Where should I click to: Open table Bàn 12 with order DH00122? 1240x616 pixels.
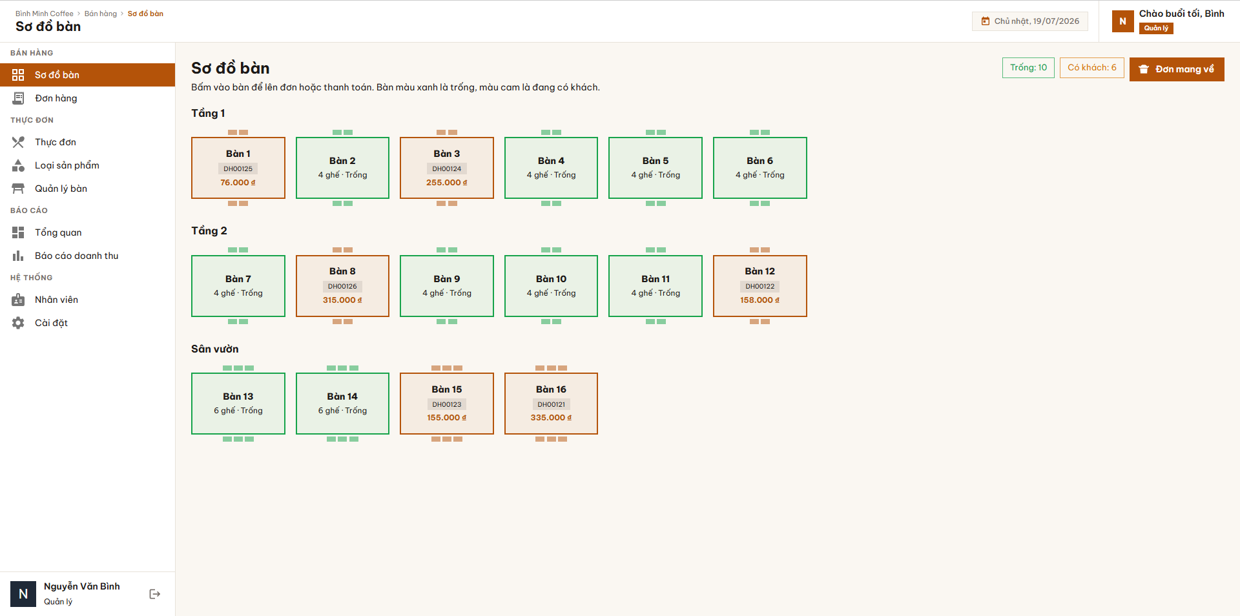pos(760,286)
